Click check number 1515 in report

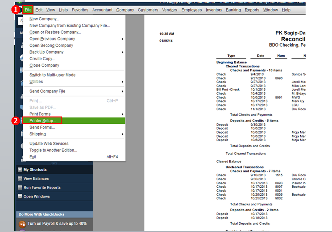[x=278, y=175]
